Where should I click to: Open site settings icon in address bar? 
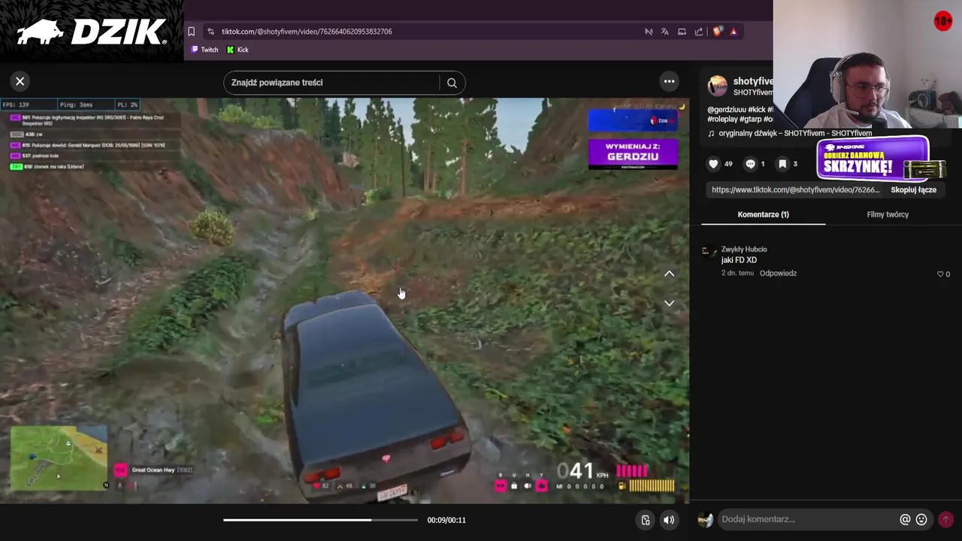[x=210, y=32]
